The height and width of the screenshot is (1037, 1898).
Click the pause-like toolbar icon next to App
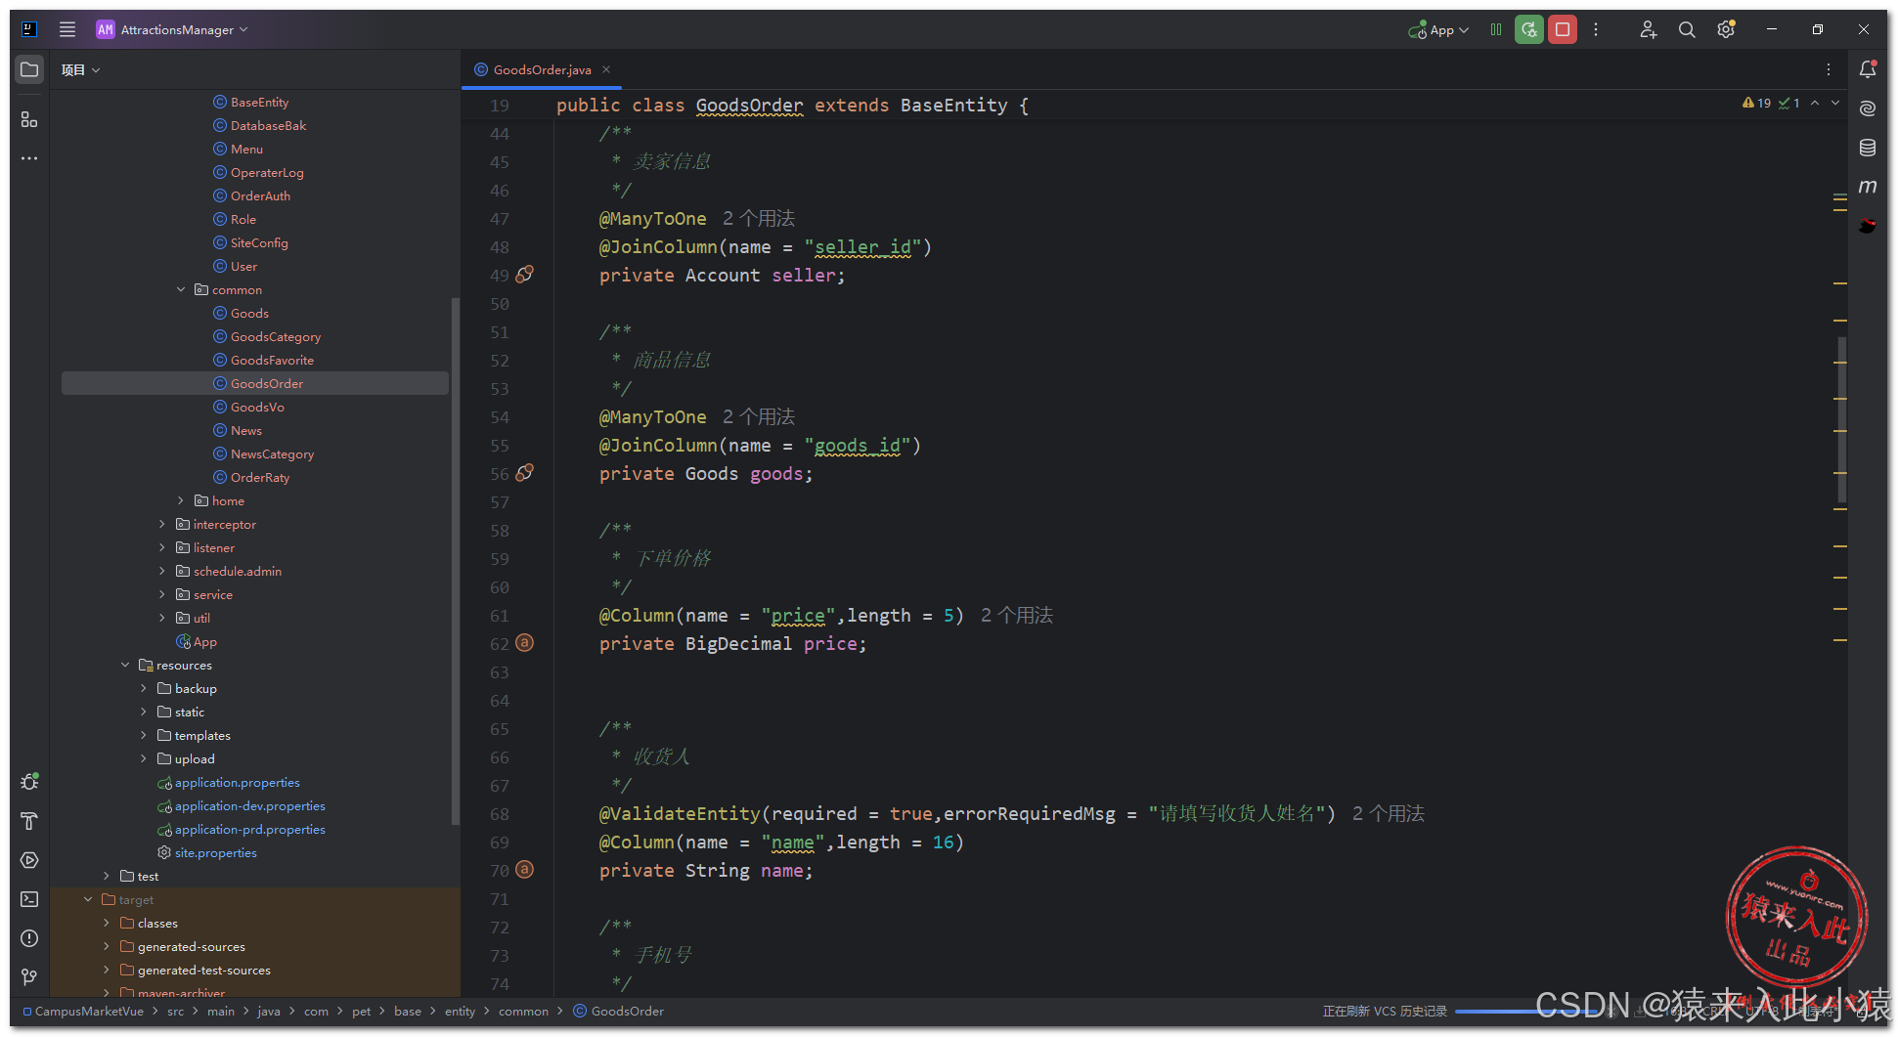click(1496, 29)
